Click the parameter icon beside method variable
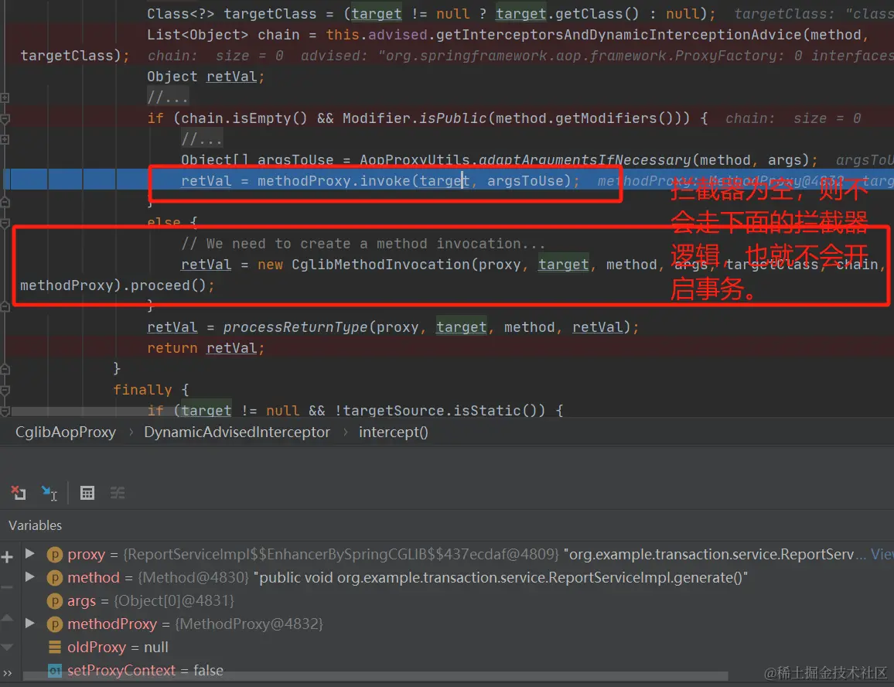The image size is (894, 687). tap(55, 577)
